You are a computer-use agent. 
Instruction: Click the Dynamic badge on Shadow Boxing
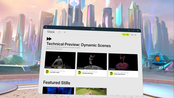[x=80, y=68]
